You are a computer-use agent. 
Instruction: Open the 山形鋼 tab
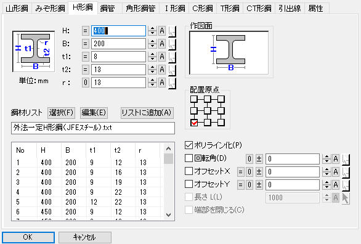[x=17, y=9]
